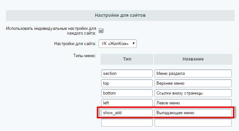Click the 'bottom' type input field

click(127, 93)
